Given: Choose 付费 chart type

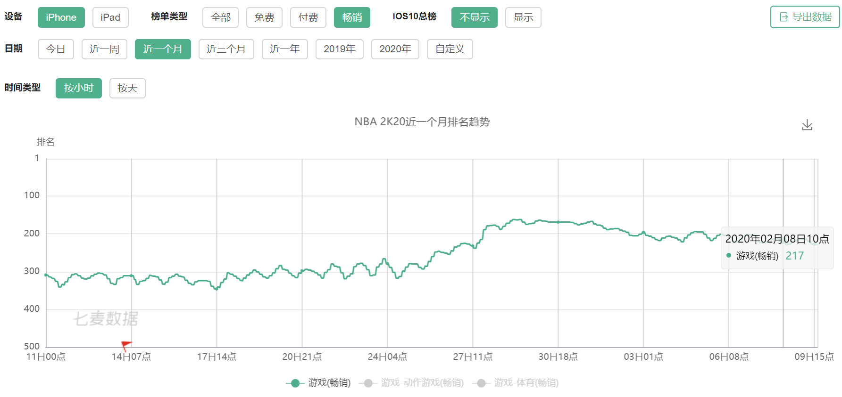Looking at the screenshot, I should point(308,17).
